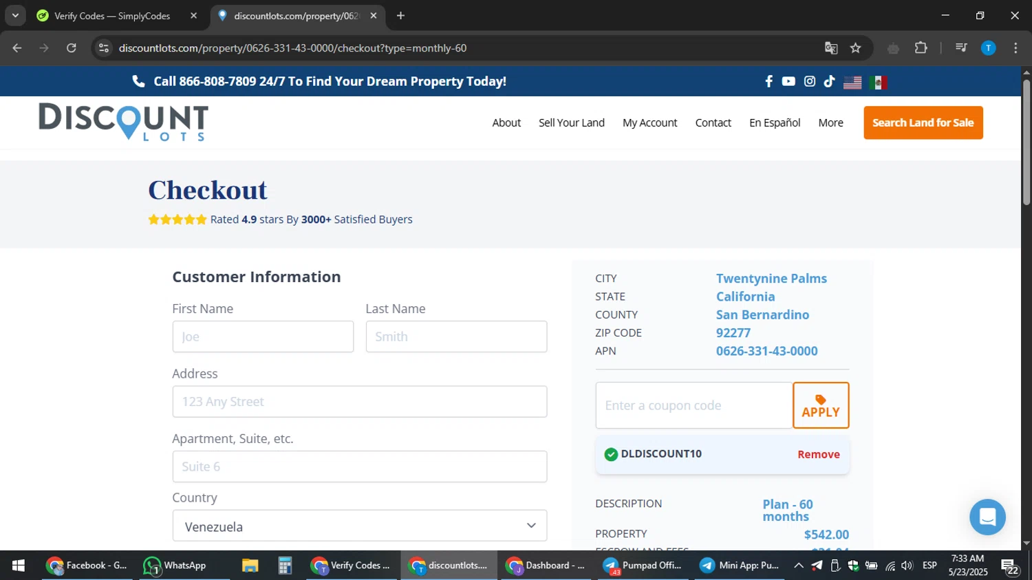Open Chrome three-dot menu

pyautogui.click(x=1015, y=48)
